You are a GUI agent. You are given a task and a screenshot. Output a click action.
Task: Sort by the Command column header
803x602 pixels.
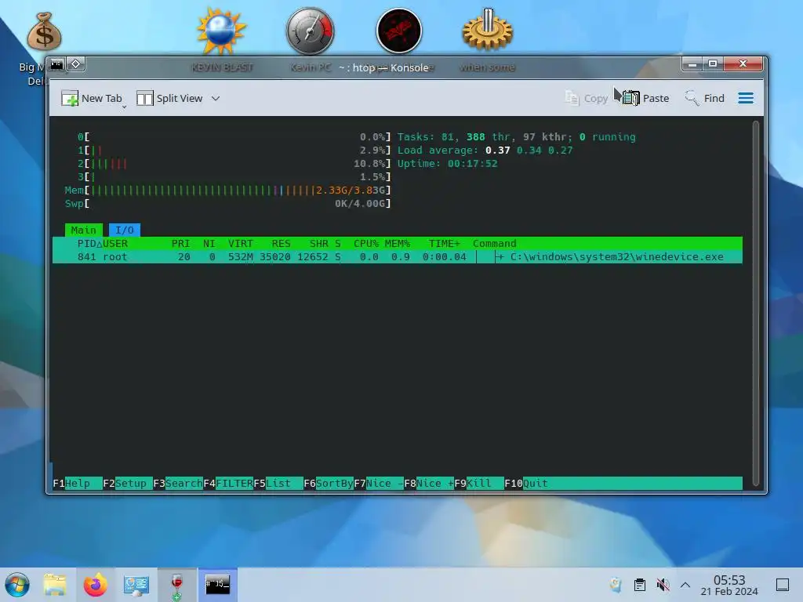pos(494,244)
